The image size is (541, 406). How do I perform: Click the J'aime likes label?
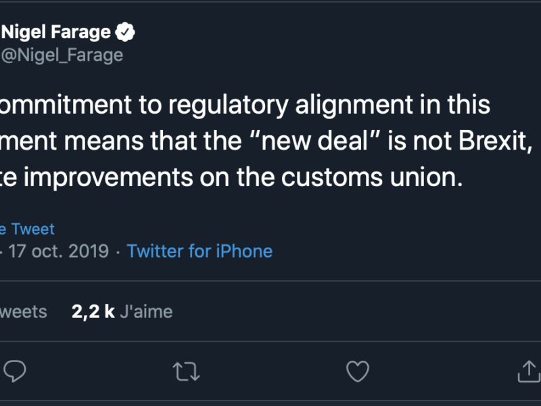click(x=146, y=311)
